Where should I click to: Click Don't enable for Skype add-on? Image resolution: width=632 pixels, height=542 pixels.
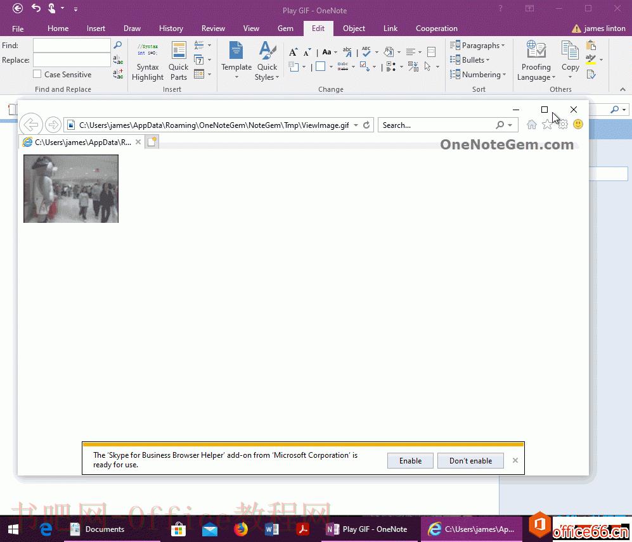tap(470, 461)
